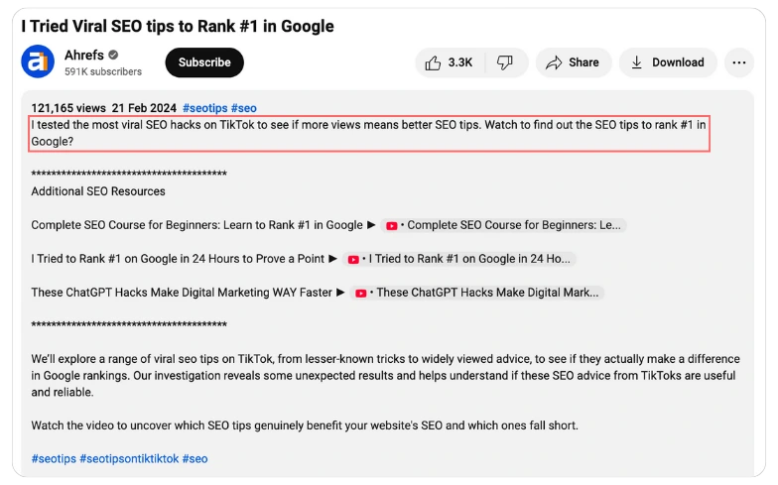Open Complete SEO Course for Beginners video link
Screen dimensions: 778x485
504,225
